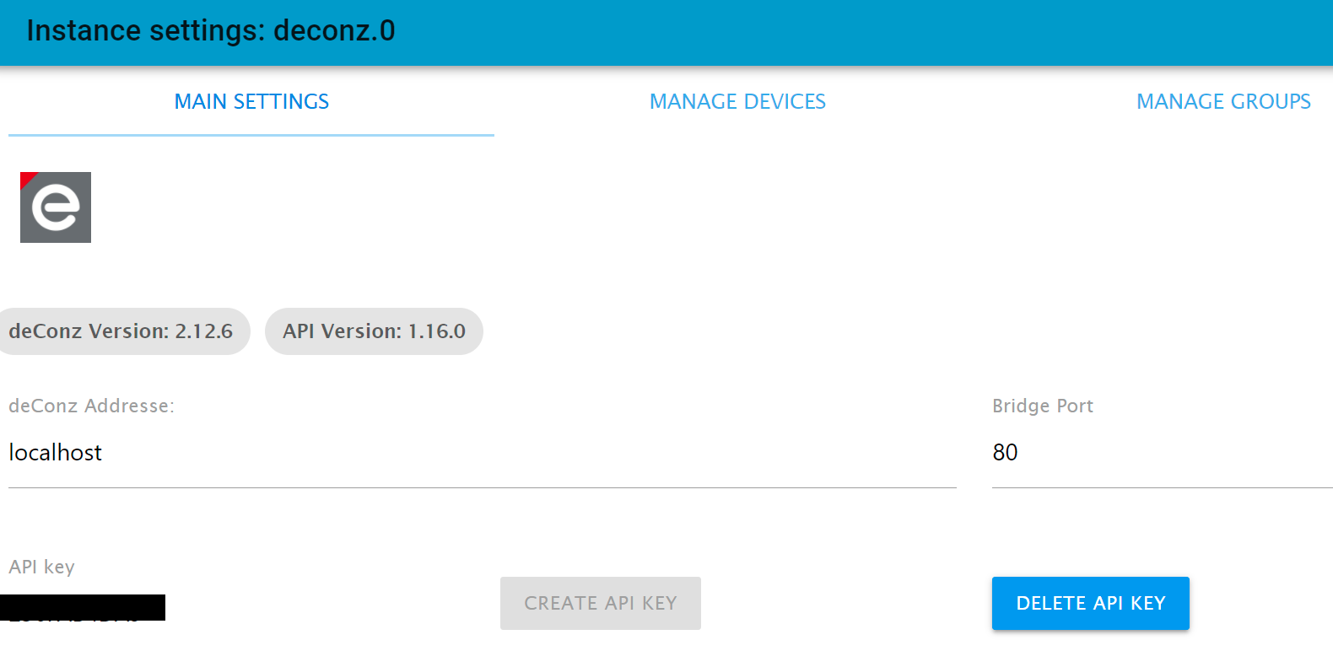1333x667 pixels.
Task: Click empty space in the blue header bar
Action: pos(844,32)
